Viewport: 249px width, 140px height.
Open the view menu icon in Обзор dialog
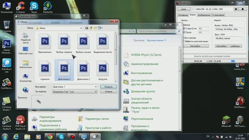tap(100, 28)
